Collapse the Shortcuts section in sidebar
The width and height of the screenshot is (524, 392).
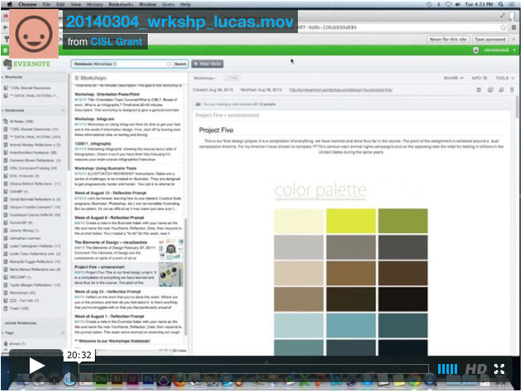12,77
